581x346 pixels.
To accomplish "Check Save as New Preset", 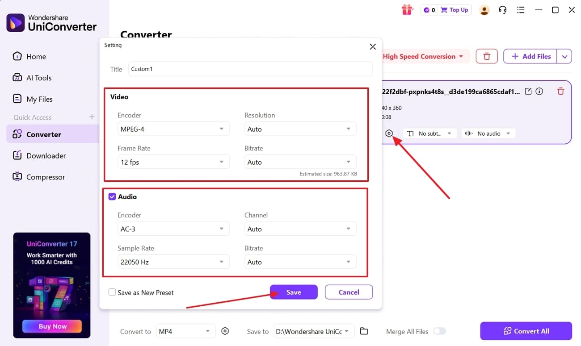I will pos(112,292).
